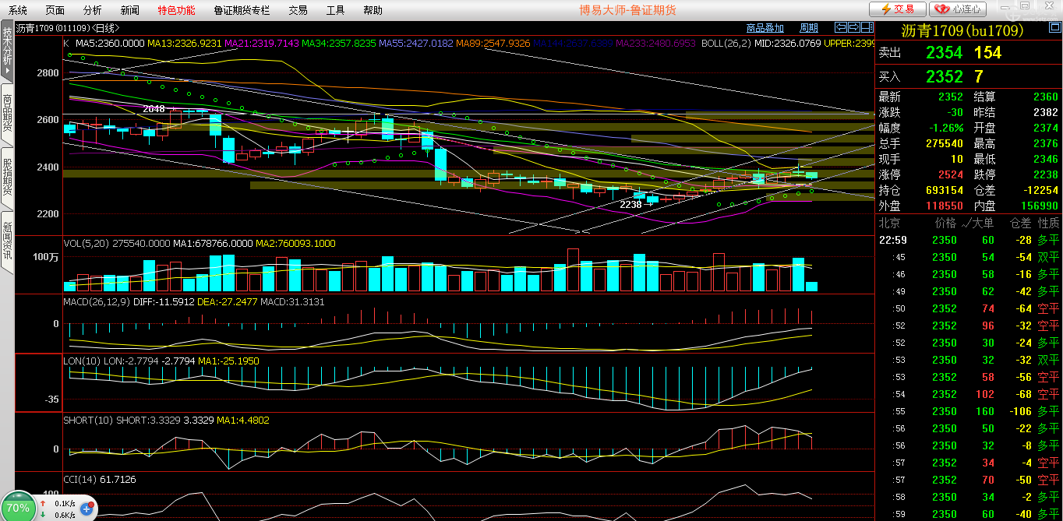This screenshot has height=521, width=1063.
Task: Open the 帮助 menu
Action: pos(373,10)
